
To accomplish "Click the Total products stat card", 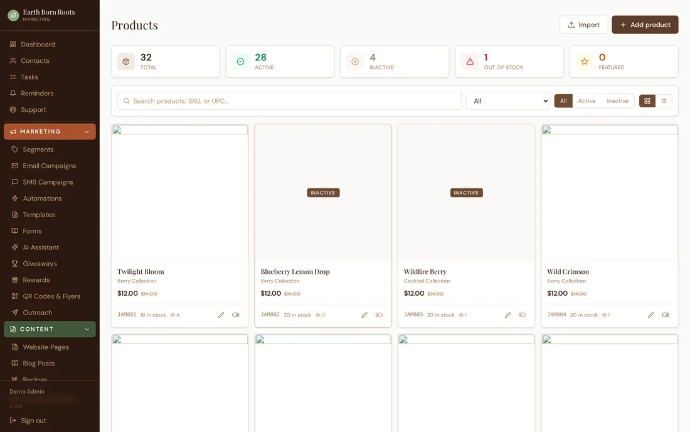I will click(166, 62).
